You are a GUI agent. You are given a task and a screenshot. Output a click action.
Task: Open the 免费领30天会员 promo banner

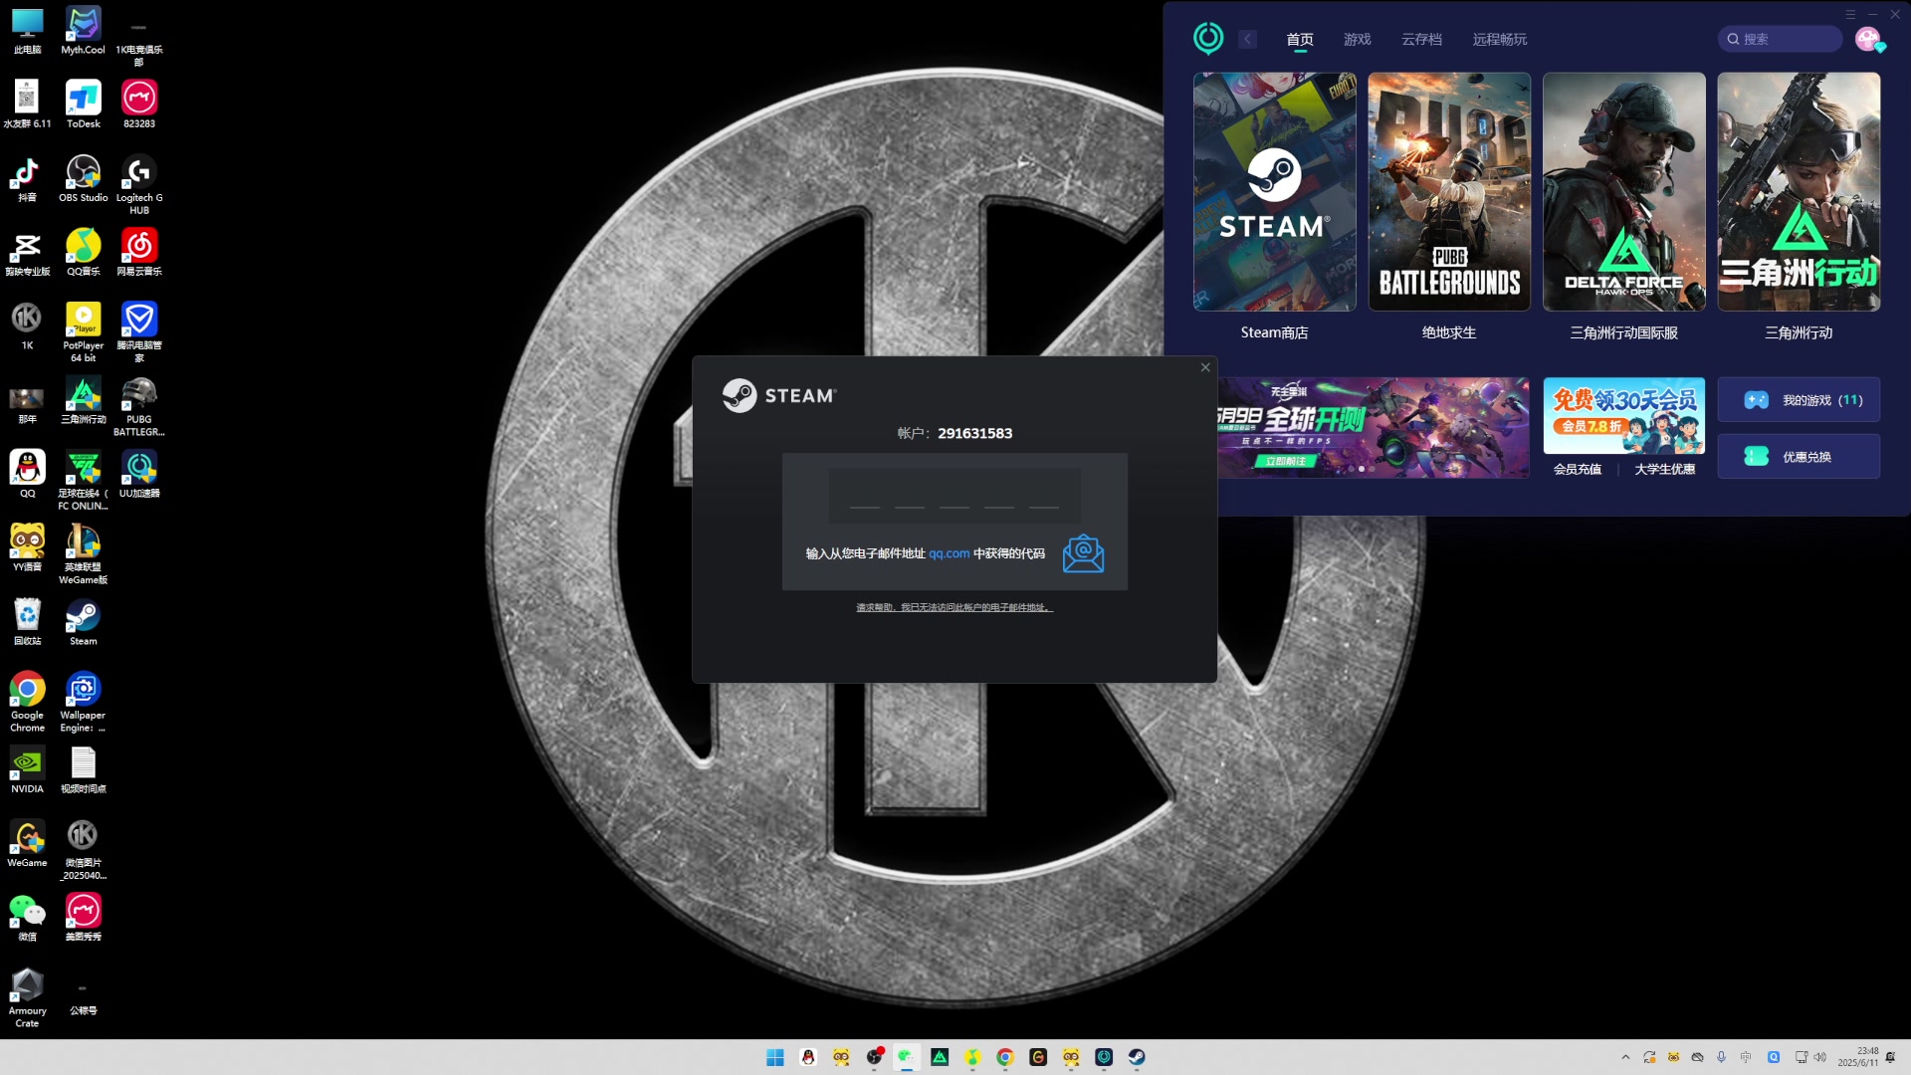tap(1623, 415)
